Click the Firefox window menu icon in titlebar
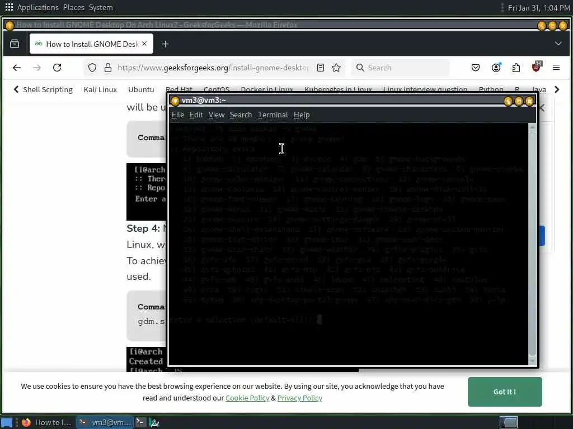Image resolution: width=573 pixels, height=429 pixels. point(10,25)
